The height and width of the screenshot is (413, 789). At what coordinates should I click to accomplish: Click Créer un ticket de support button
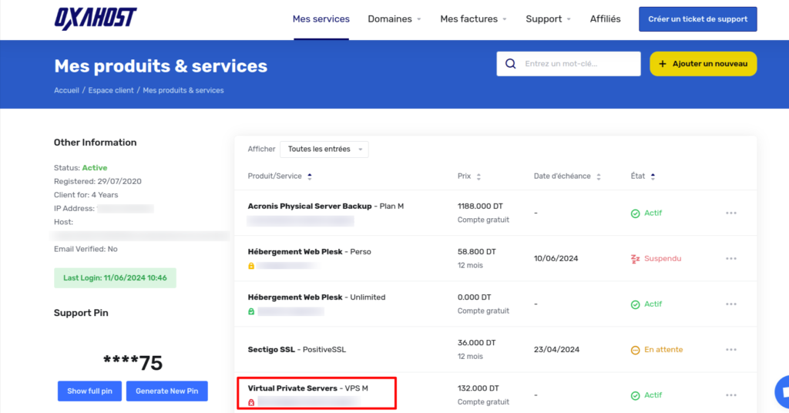697,19
